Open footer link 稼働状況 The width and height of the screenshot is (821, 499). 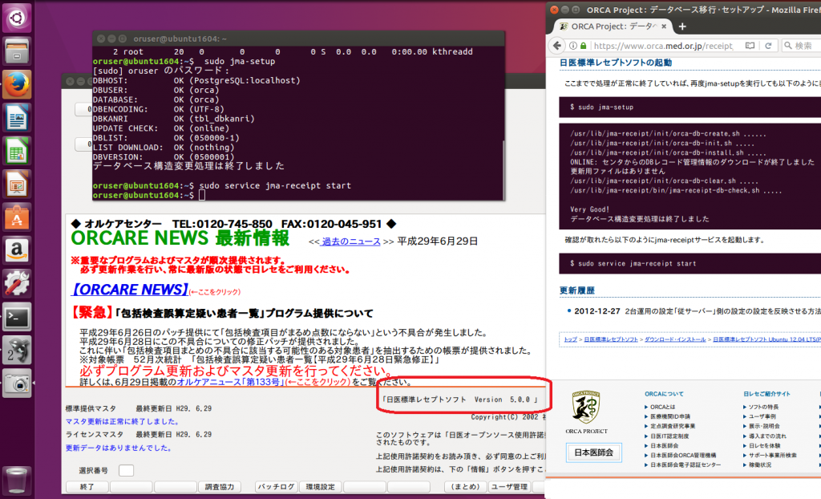[759, 465]
